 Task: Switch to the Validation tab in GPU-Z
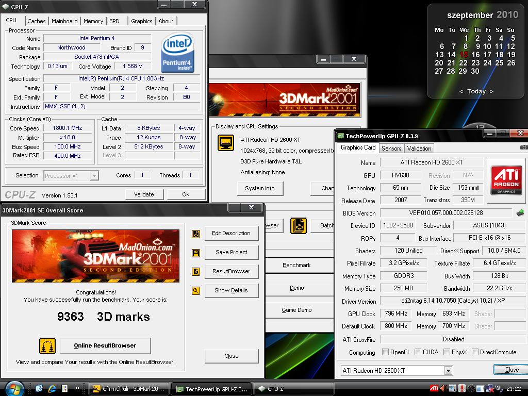(419, 148)
